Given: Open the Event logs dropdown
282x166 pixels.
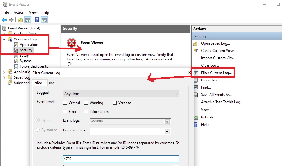Looking at the screenshot, I should 167,121.
